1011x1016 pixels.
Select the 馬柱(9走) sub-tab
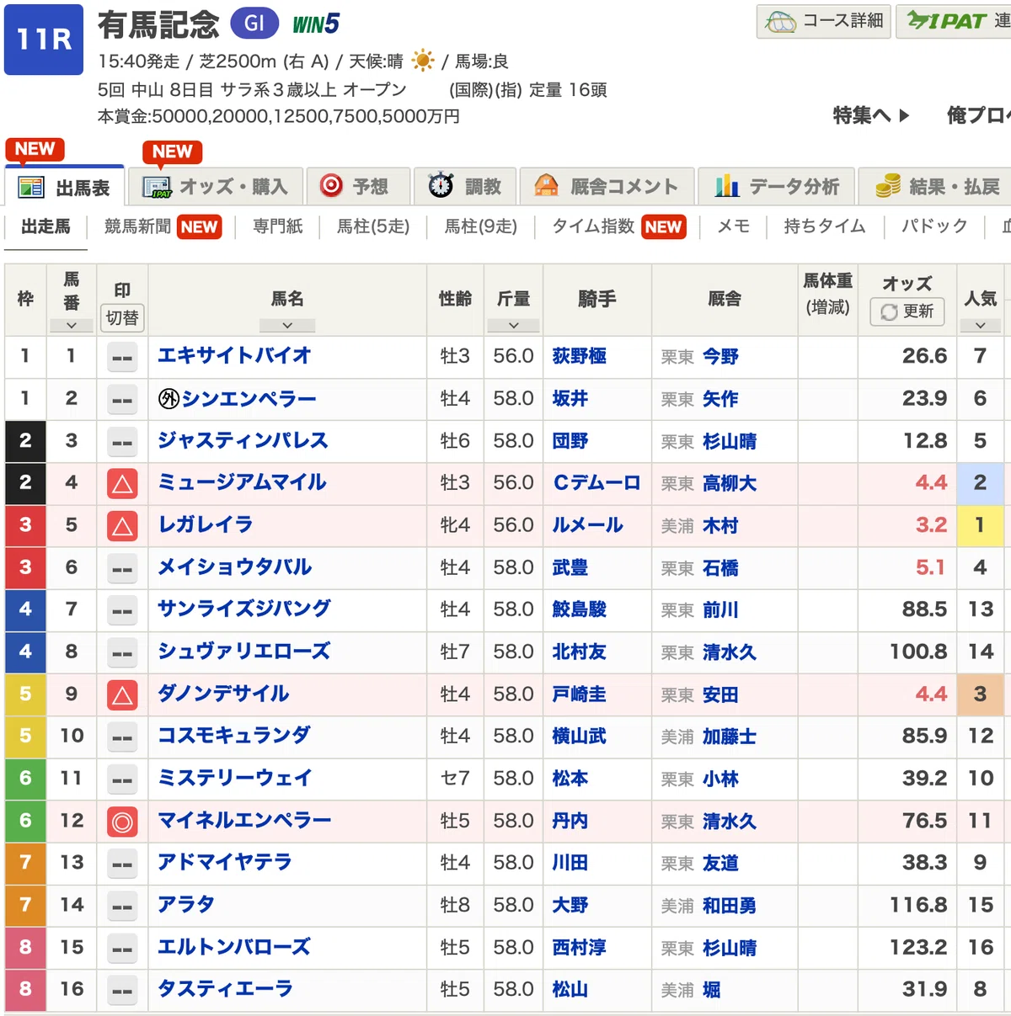click(x=480, y=226)
